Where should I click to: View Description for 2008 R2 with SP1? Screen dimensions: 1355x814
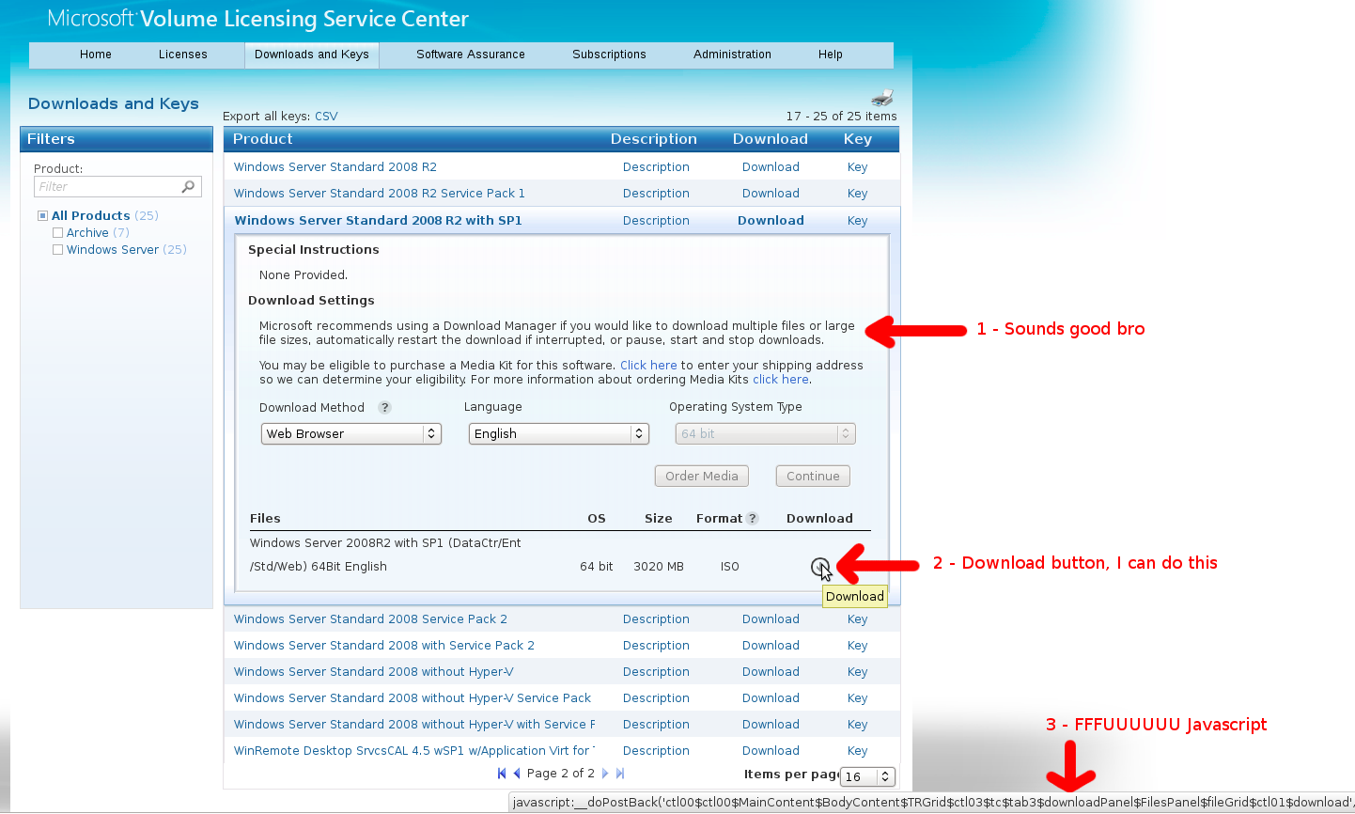click(x=656, y=221)
